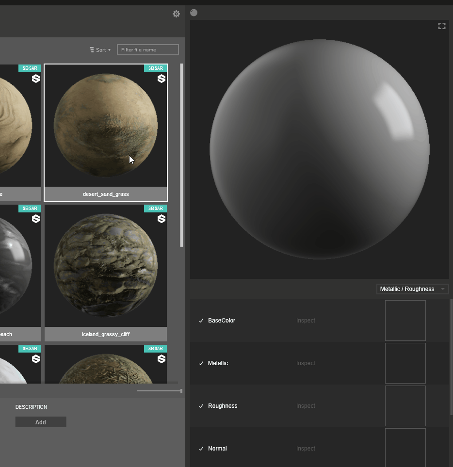Click SBSAR badge on iceland_grassy_cliff

pos(155,209)
